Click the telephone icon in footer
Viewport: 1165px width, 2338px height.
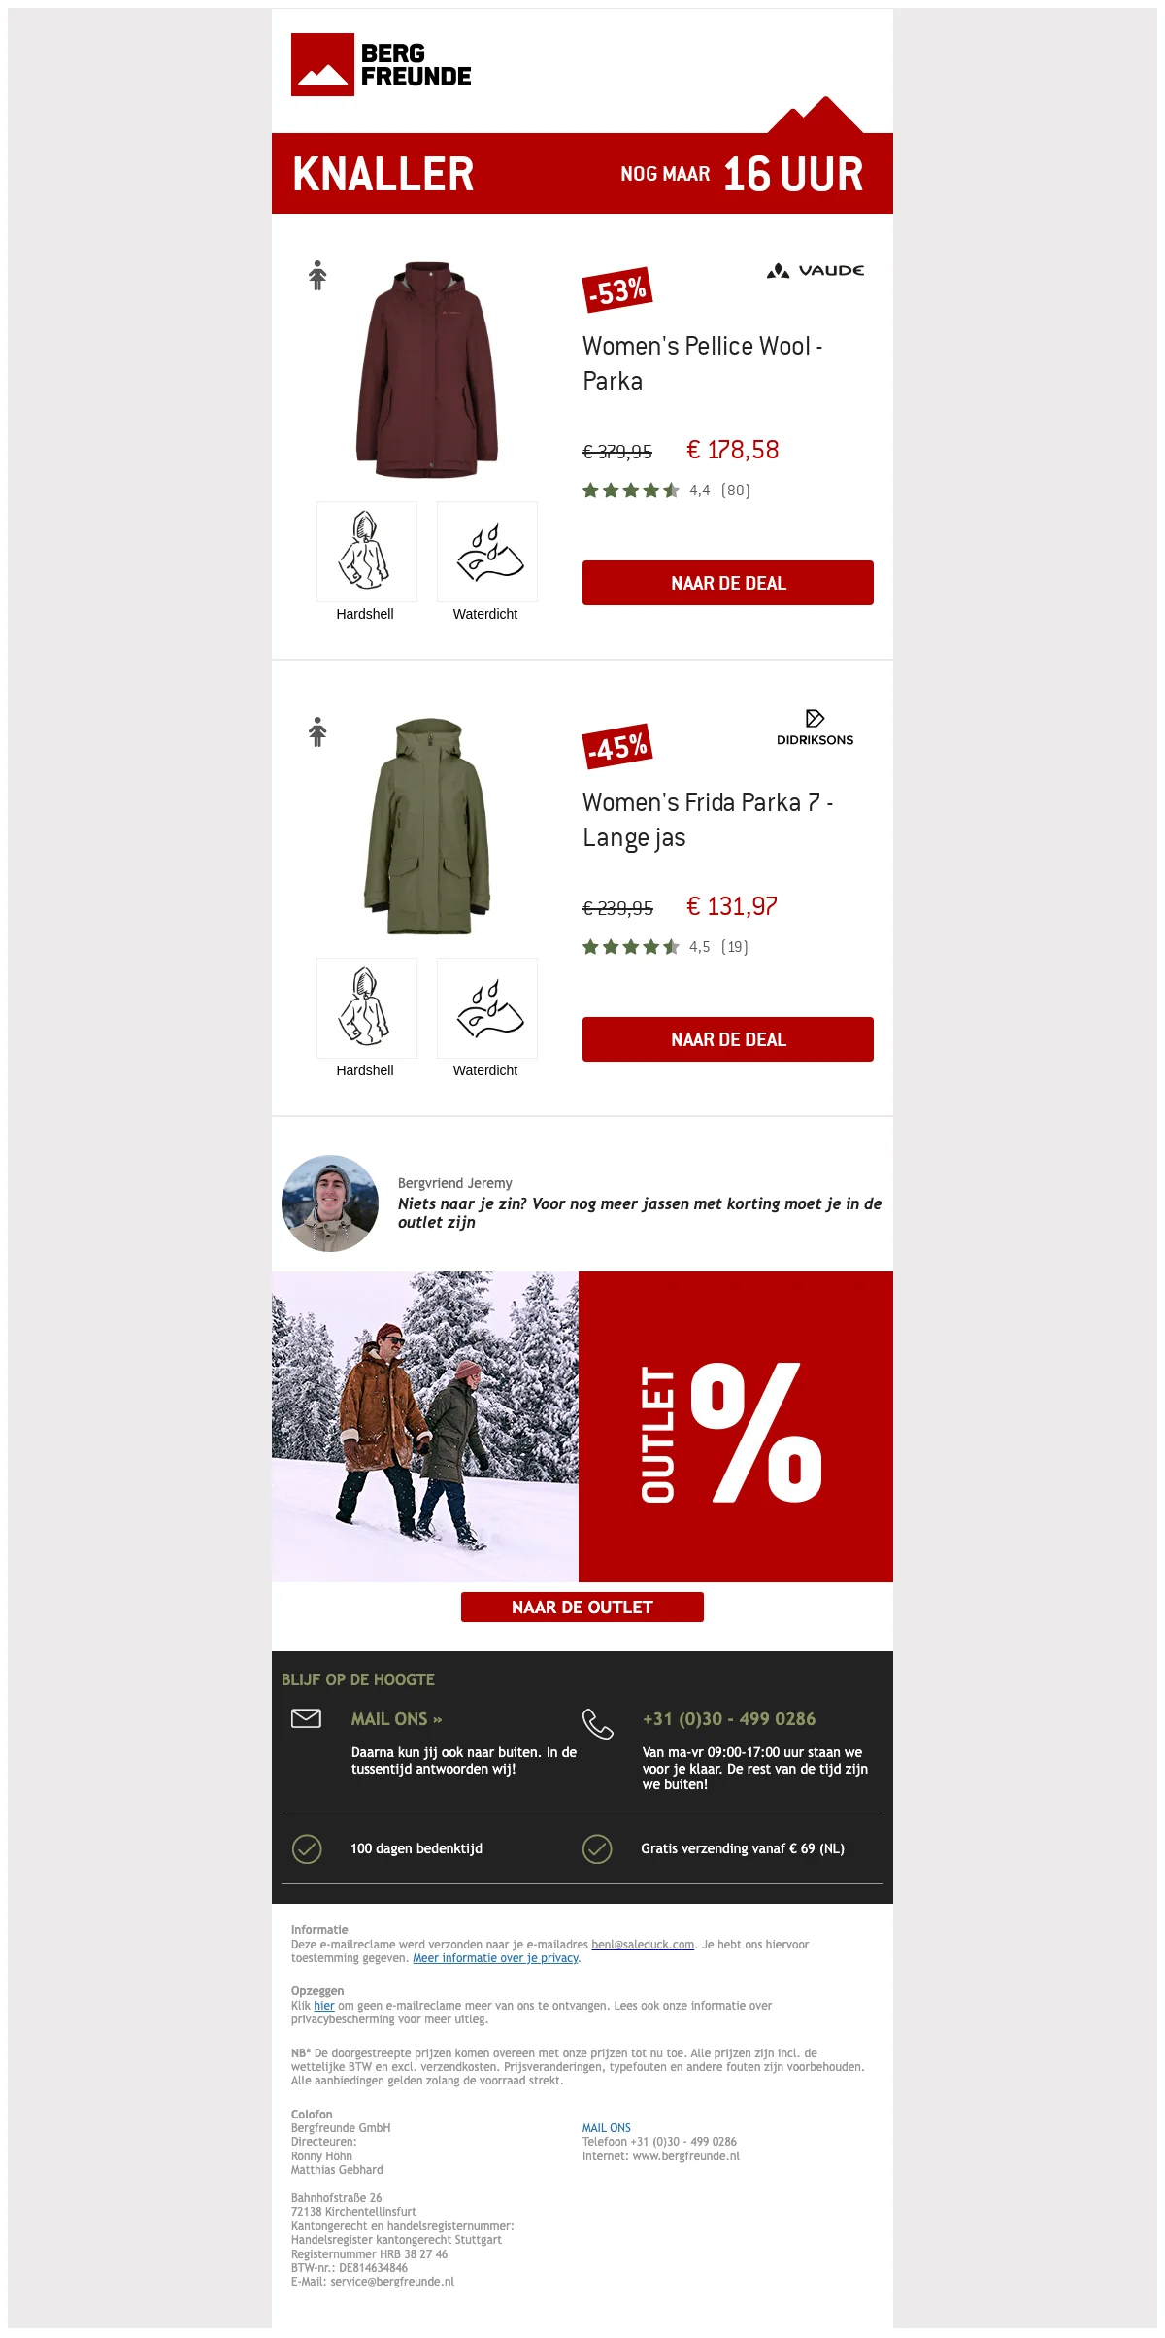(x=598, y=1724)
